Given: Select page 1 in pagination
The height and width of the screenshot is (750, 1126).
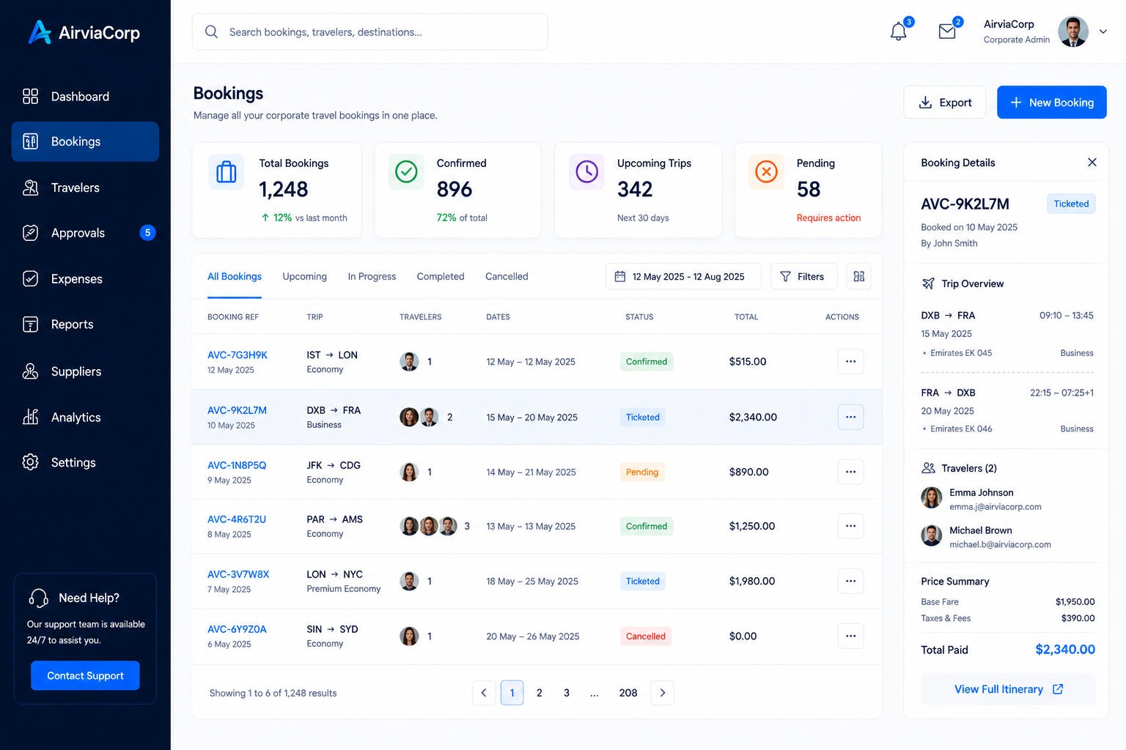Looking at the screenshot, I should point(512,693).
